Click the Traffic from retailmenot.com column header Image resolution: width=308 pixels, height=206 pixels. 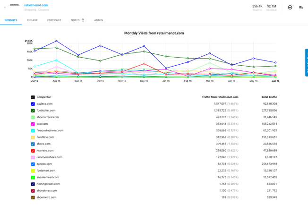[x=220, y=97]
